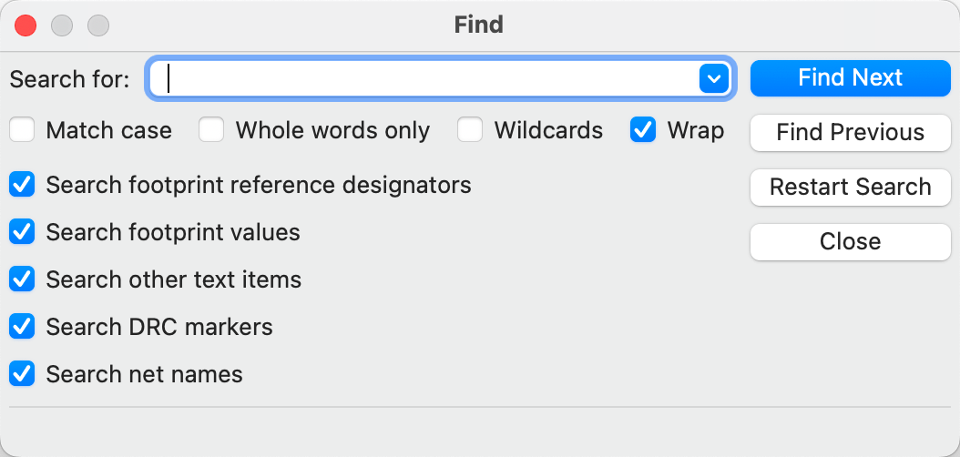Open the search history dropdown arrow
The height and width of the screenshot is (457, 960).
click(712, 79)
